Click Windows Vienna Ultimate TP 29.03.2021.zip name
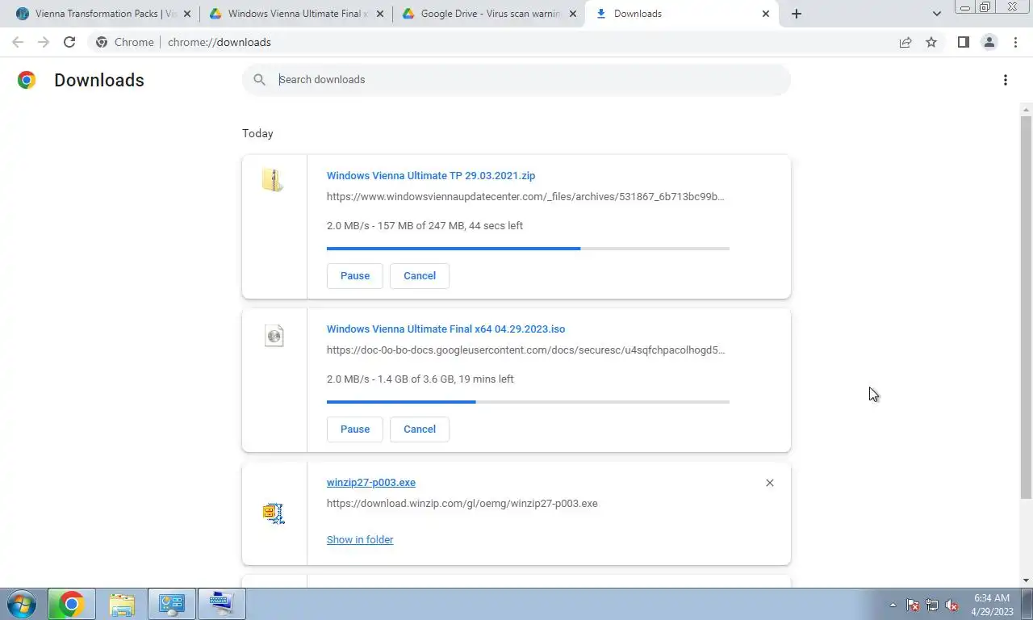The width and height of the screenshot is (1033, 620). pyautogui.click(x=431, y=175)
